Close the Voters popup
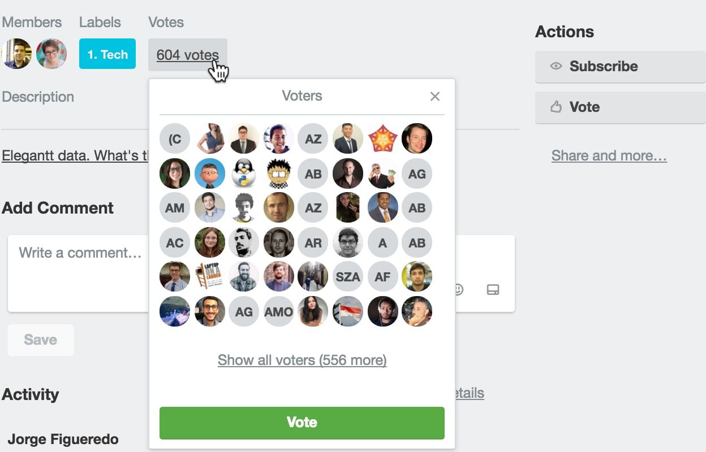Image resolution: width=706 pixels, height=452 pixels. 434,97
